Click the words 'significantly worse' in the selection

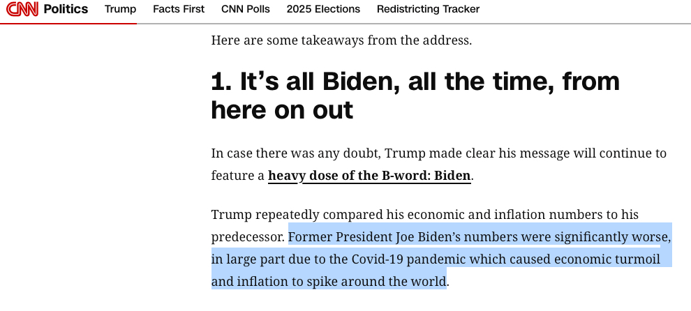611,237
